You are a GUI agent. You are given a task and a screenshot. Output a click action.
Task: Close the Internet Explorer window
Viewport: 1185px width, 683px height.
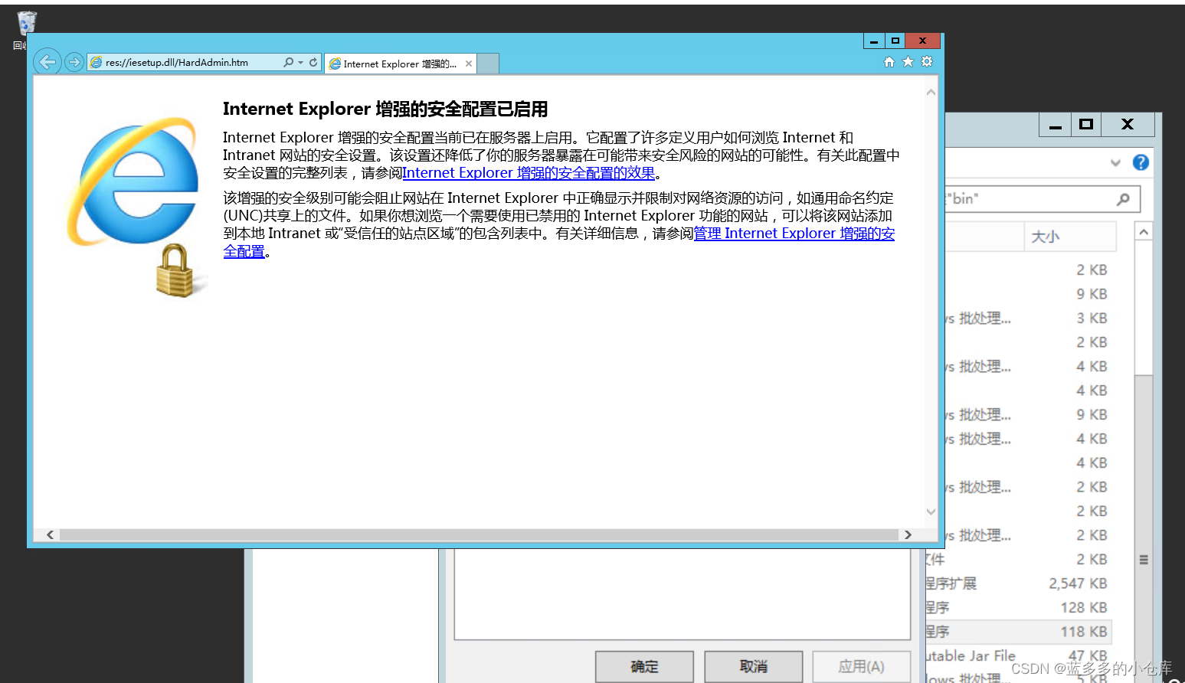pyautogui.click(x=923, y=41)
